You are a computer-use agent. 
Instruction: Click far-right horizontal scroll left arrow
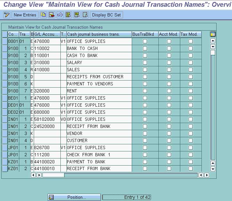(201, 175)
